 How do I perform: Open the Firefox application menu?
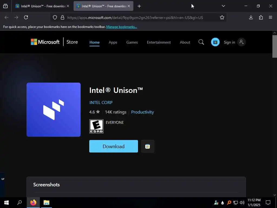click(x=271, y=17)
